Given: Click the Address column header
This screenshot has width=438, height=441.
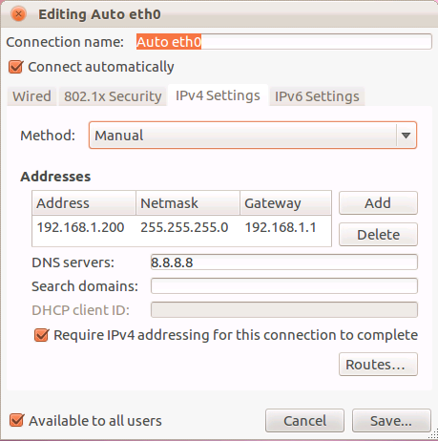Looking at the screenshot, I should pos(84,203).
